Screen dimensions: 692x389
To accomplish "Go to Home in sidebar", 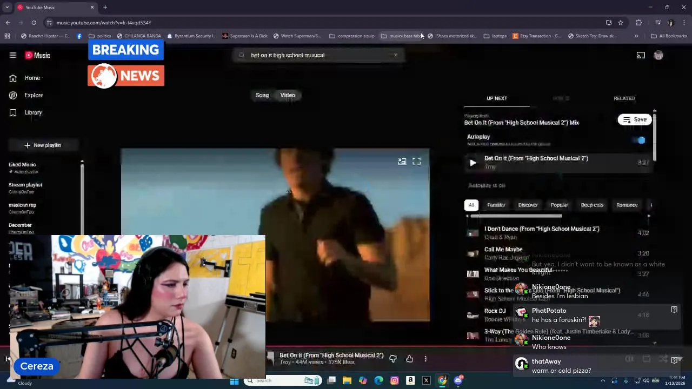I will [25, 78].
